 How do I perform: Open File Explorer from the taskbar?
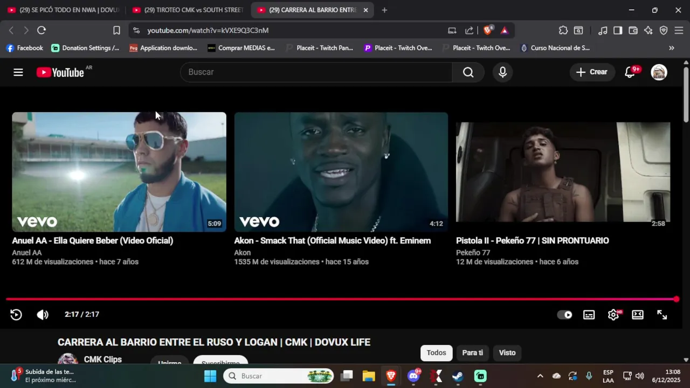pyautogui.click(x=369, y=376)
